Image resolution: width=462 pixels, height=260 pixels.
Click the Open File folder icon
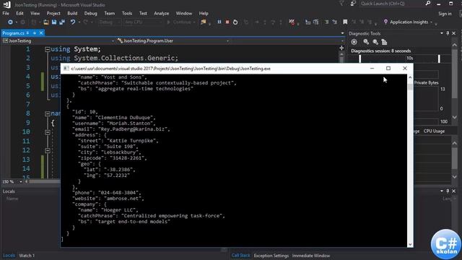point(46,22)
